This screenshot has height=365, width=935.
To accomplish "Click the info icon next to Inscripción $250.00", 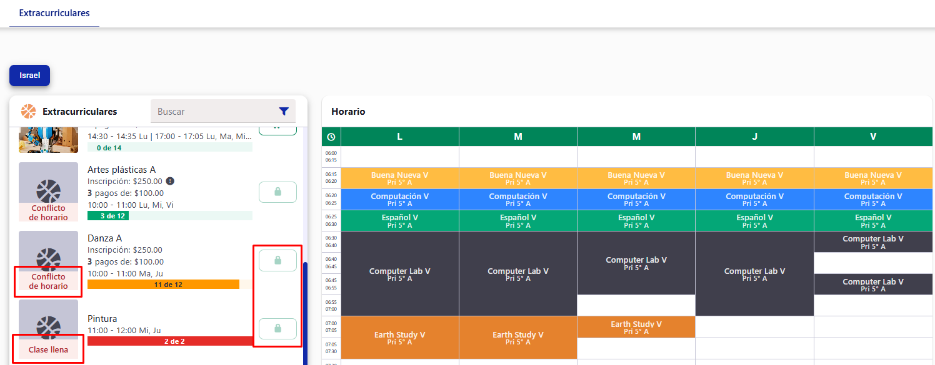I will pyautogui.click(x=170, y=182).
